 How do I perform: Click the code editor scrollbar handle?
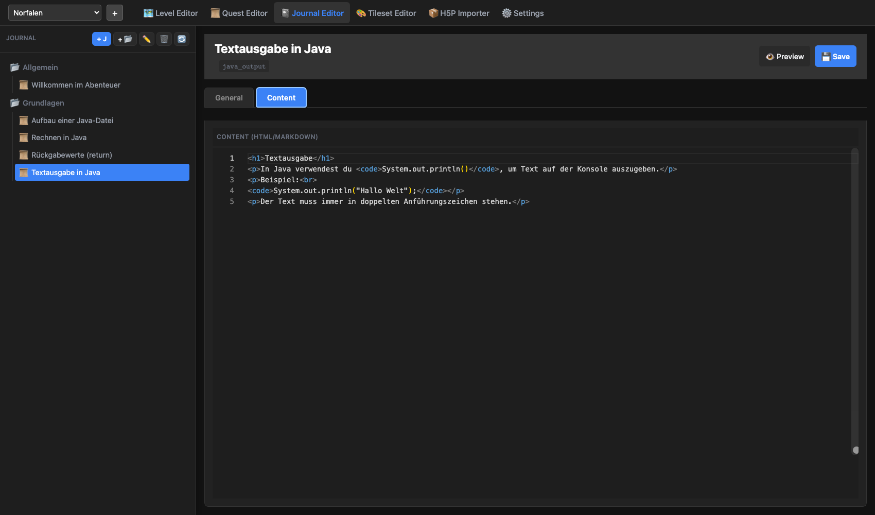click(x=855, y=450)
